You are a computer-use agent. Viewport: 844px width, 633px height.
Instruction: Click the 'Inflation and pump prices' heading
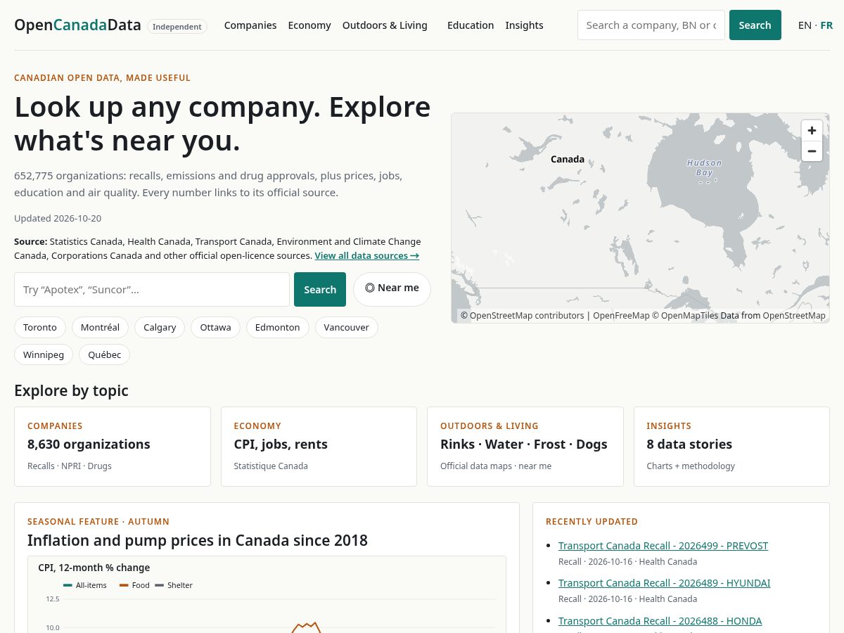point(198,540)
